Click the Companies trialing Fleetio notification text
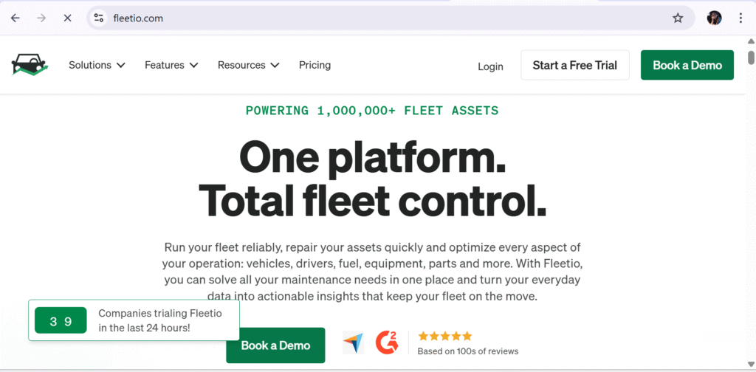Viewport: 756px width, 372px height. (160, 320)
